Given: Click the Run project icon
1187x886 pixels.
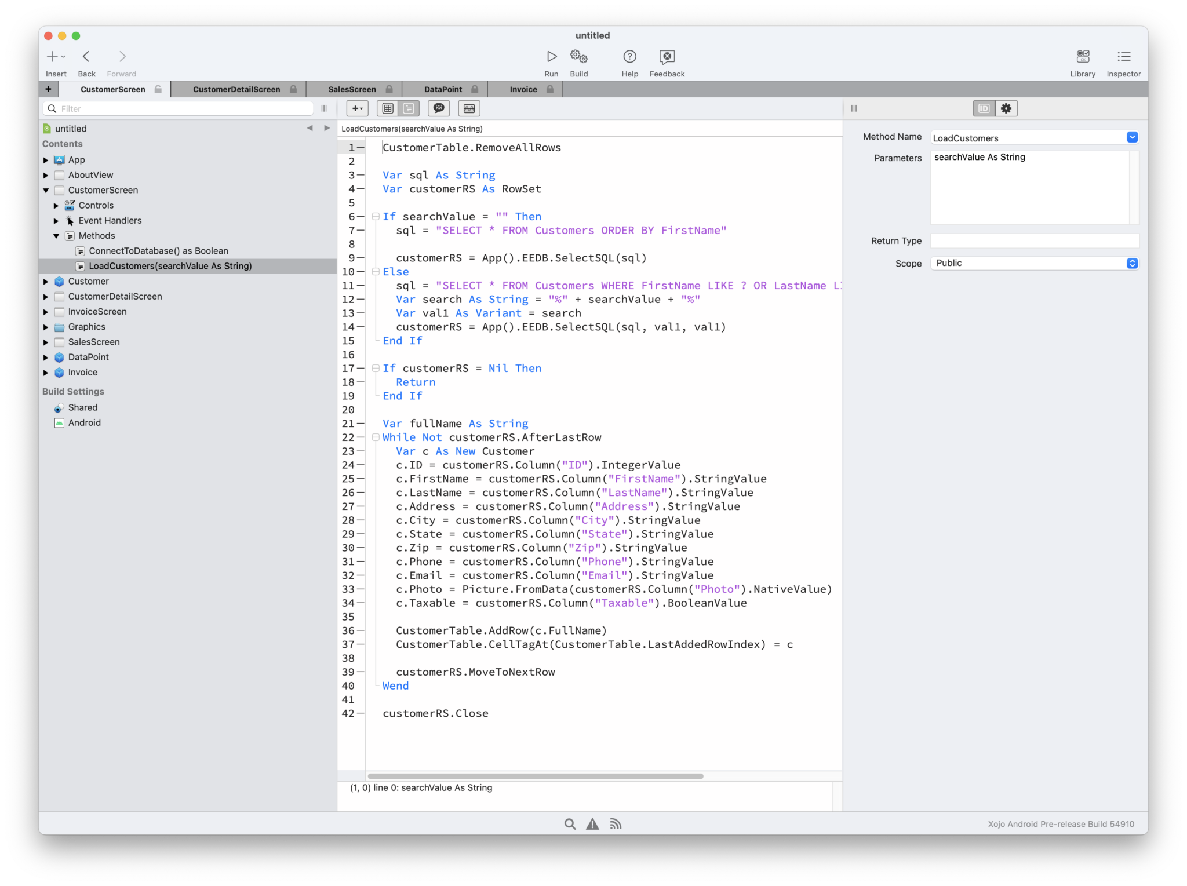Looking at the screenshot, I should [551, 57].
